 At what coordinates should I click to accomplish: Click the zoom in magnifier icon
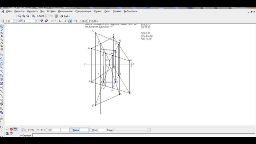tap(24, 16)
